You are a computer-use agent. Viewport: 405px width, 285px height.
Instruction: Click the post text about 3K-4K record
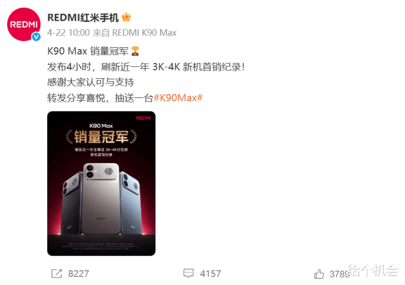click(x=146, y=67)
